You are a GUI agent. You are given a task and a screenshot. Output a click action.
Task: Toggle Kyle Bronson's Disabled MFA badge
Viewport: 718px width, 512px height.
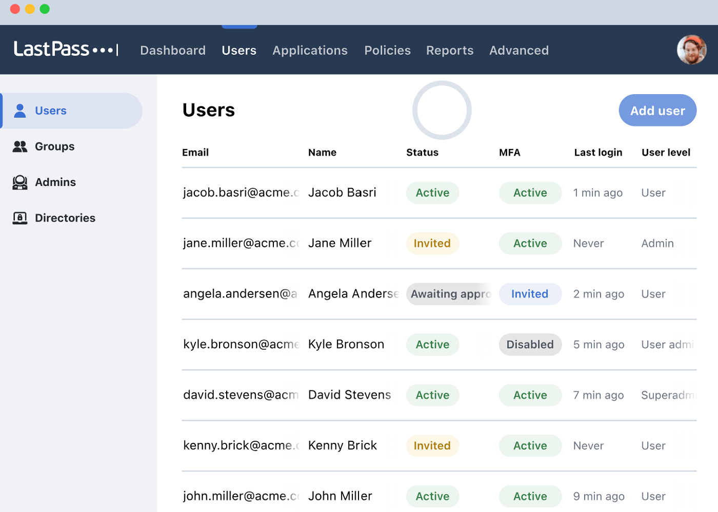click(530, 344)
